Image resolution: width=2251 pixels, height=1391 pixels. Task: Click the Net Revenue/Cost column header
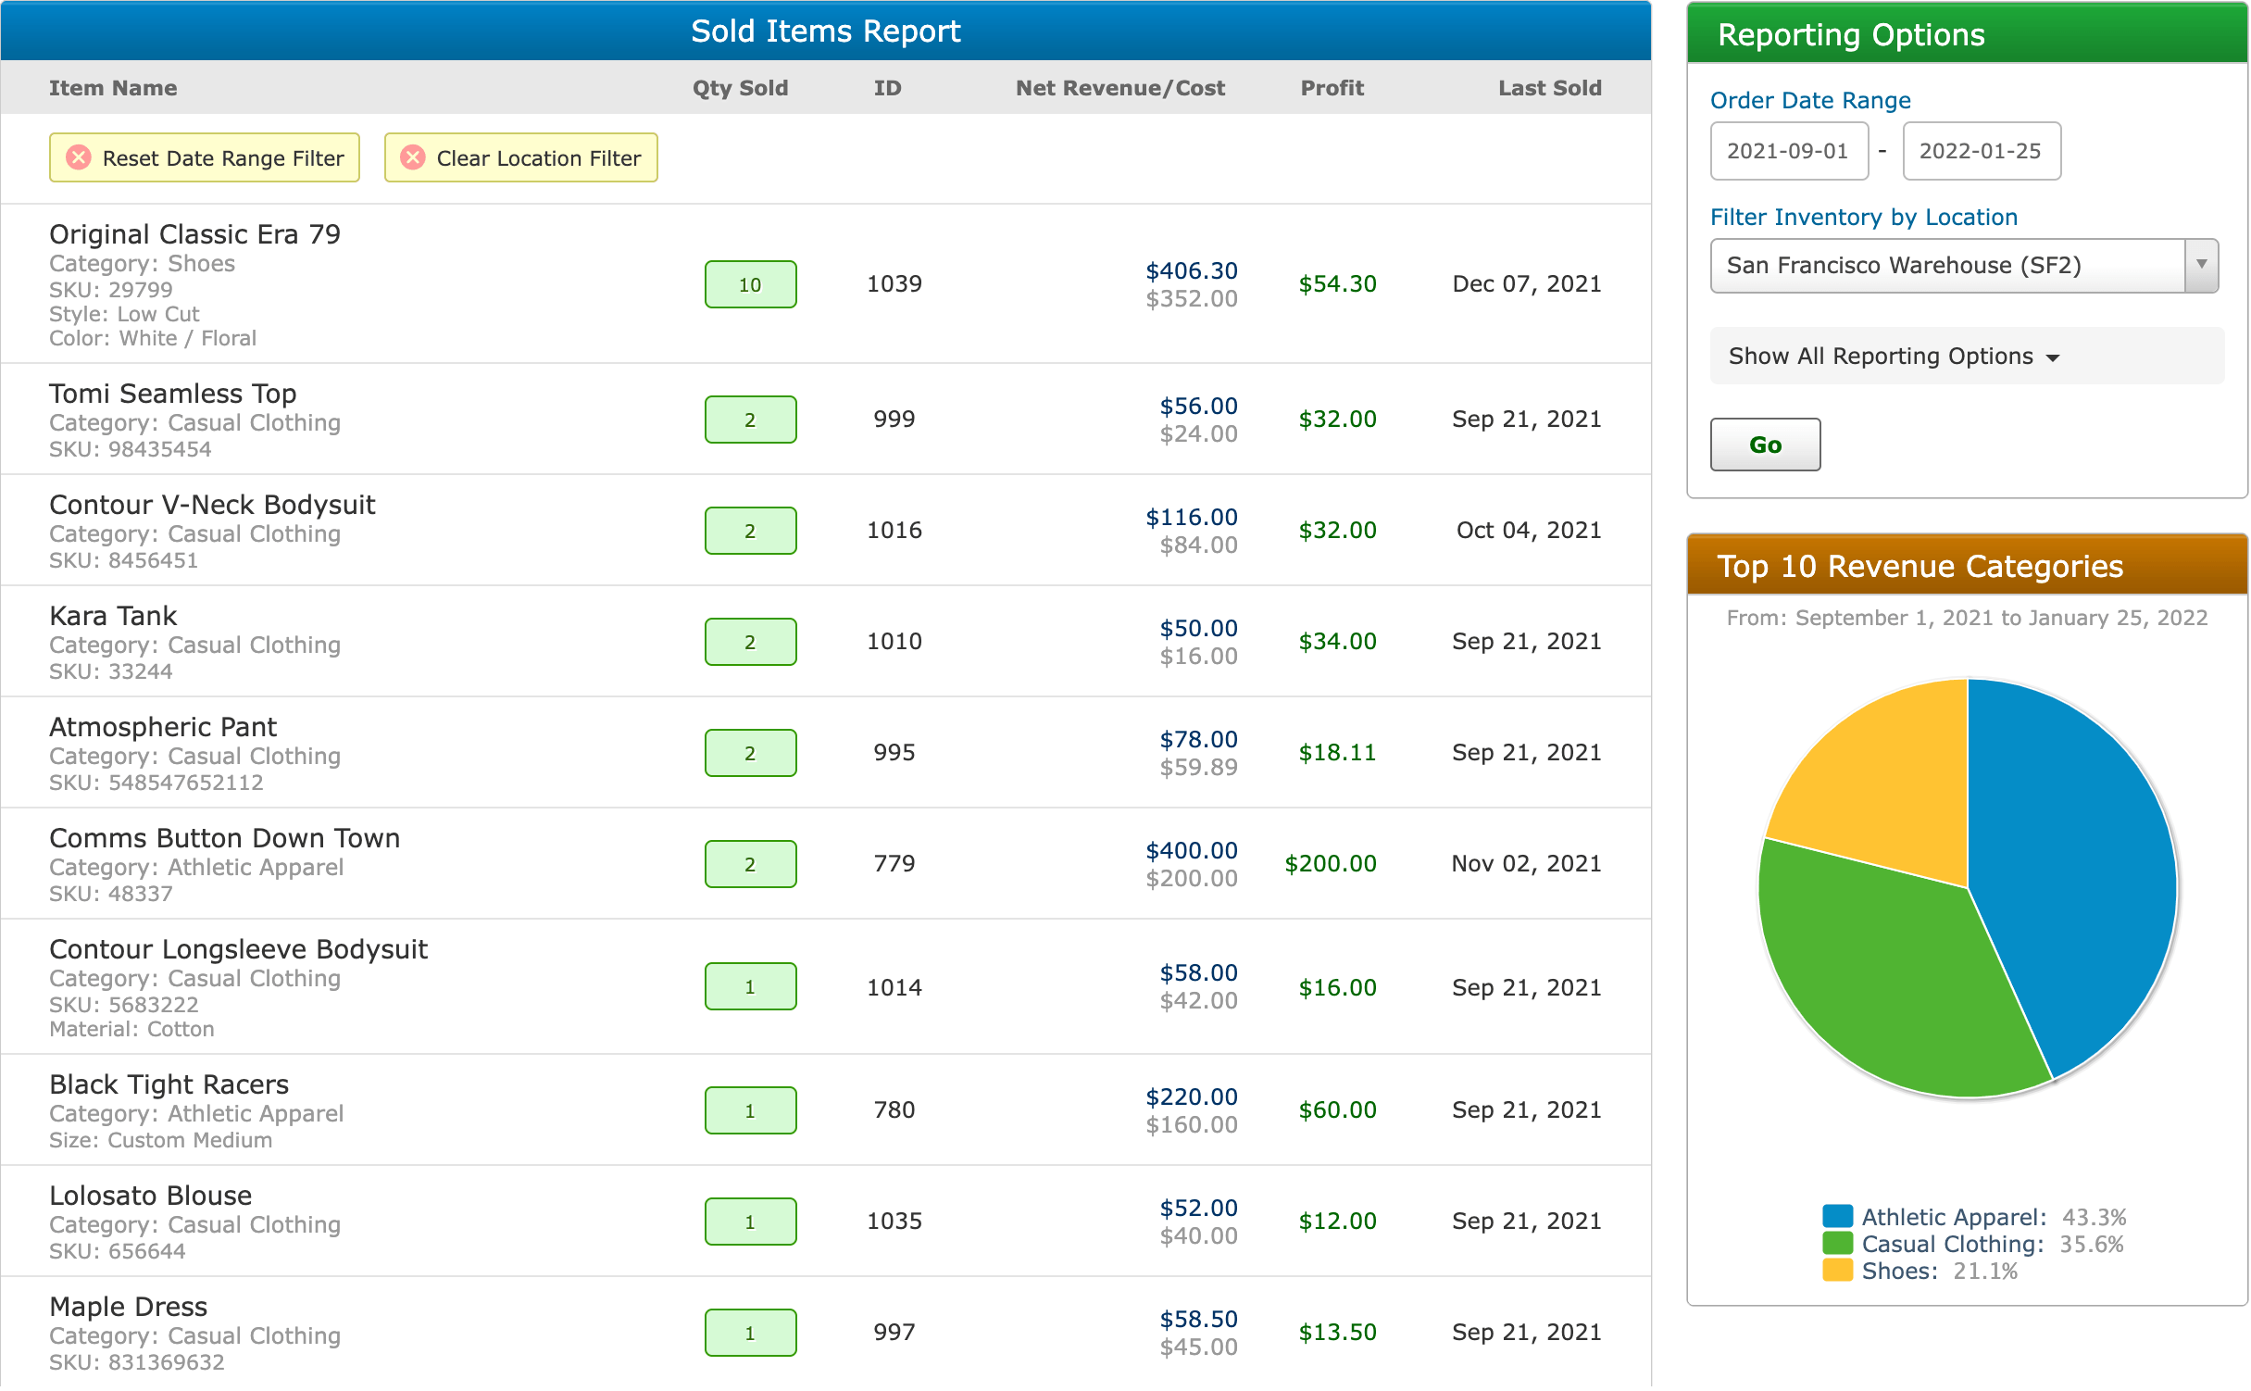[1119, 88]
